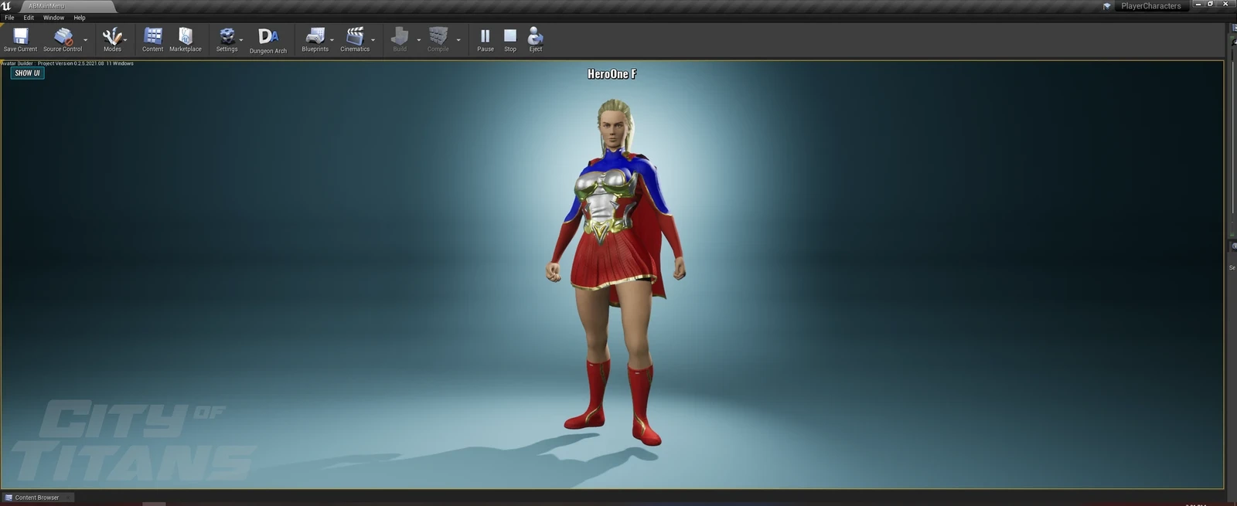Open the Modes toolbar icon

[x=112, y=39]
